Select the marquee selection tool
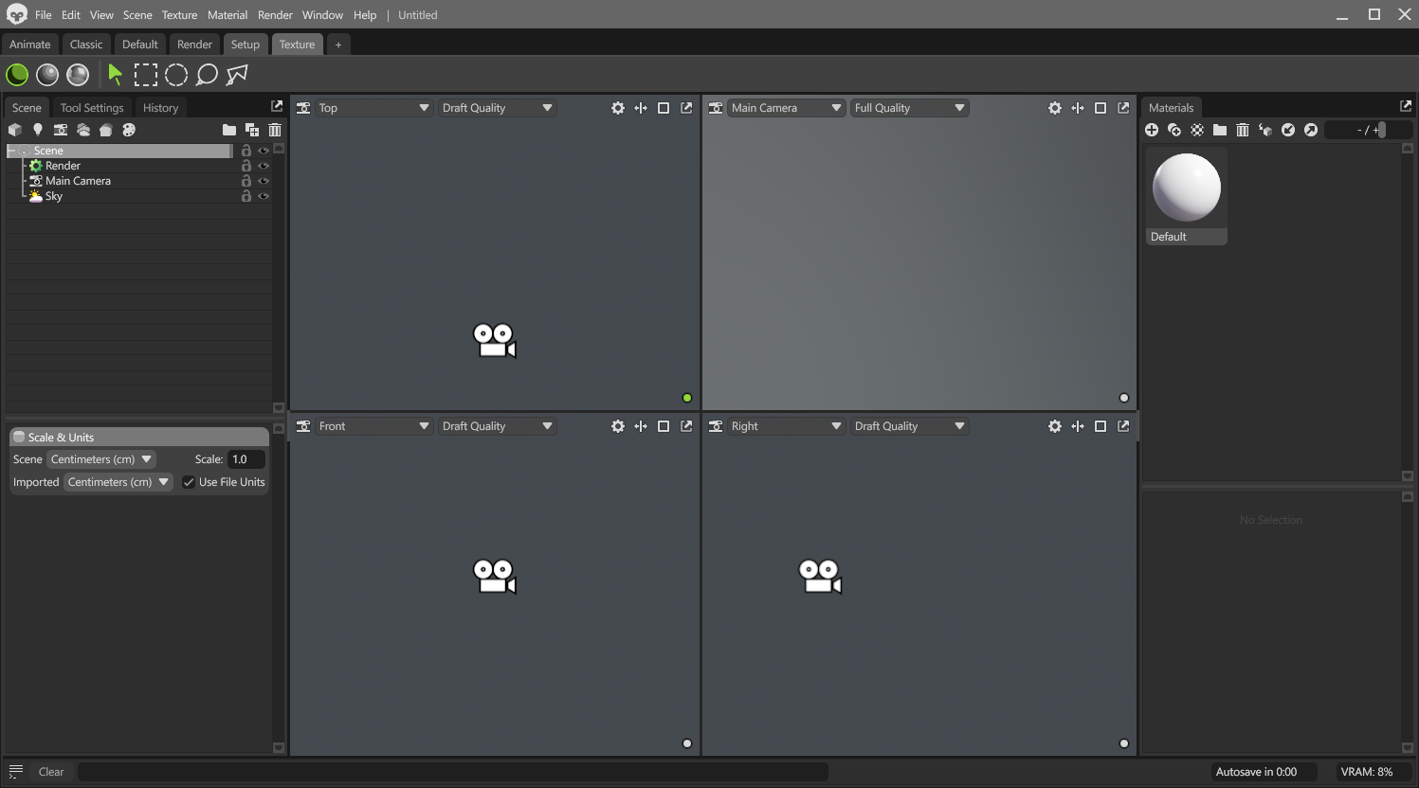Screen dimensions: 1419x788 [x=146, y=74]
